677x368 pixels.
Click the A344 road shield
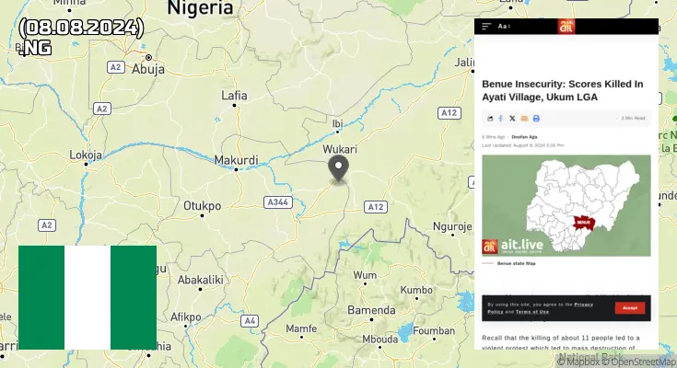pos(278,201)
